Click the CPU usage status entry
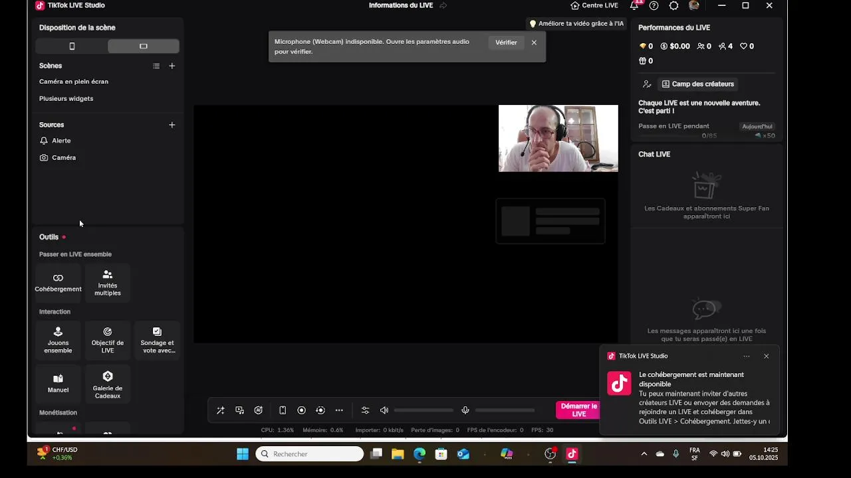This screenshot has width=851, height=478. [277, 430]
